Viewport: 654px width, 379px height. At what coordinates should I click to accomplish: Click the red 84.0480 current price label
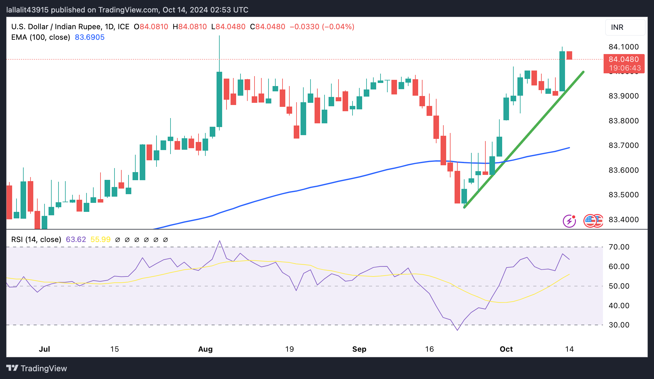(624, 59)
